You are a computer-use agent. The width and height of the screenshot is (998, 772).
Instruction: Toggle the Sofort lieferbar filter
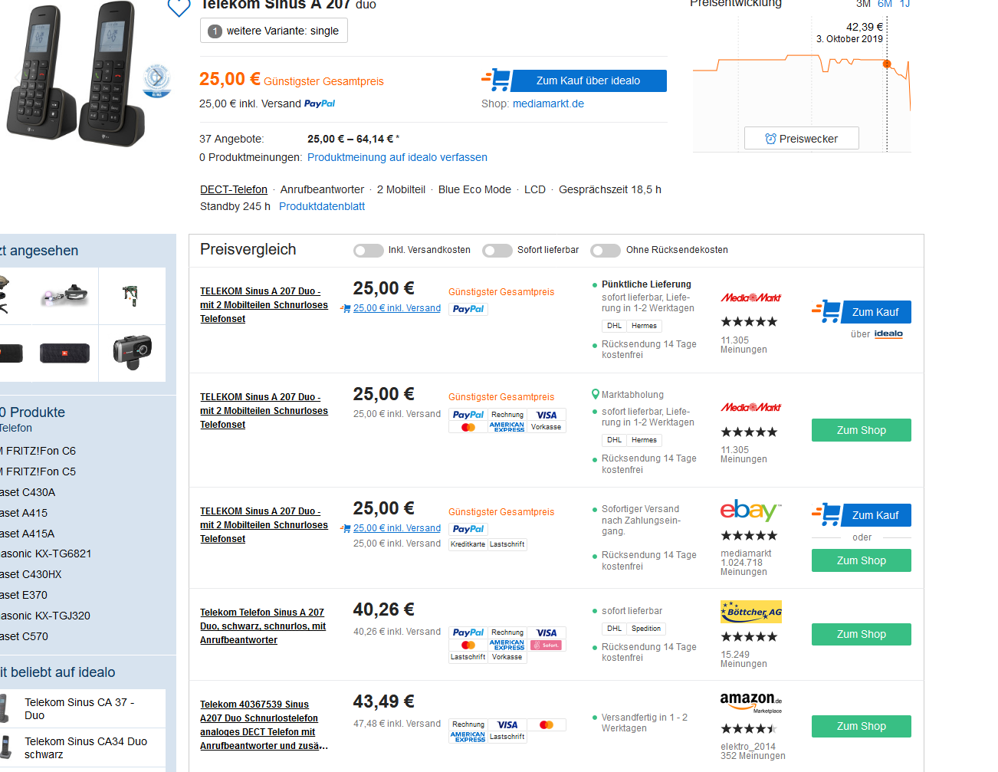[x=497, y=251]
